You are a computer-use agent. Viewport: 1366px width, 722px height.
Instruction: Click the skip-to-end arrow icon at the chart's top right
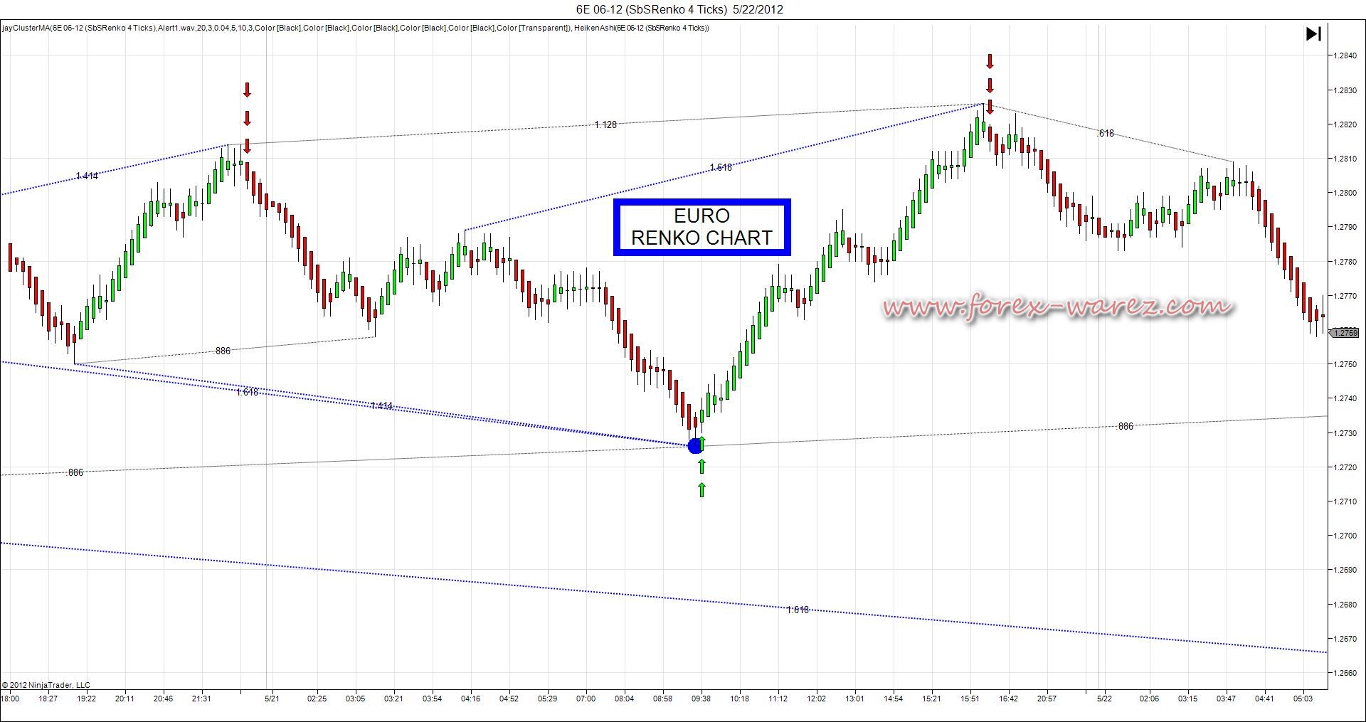1313,34
